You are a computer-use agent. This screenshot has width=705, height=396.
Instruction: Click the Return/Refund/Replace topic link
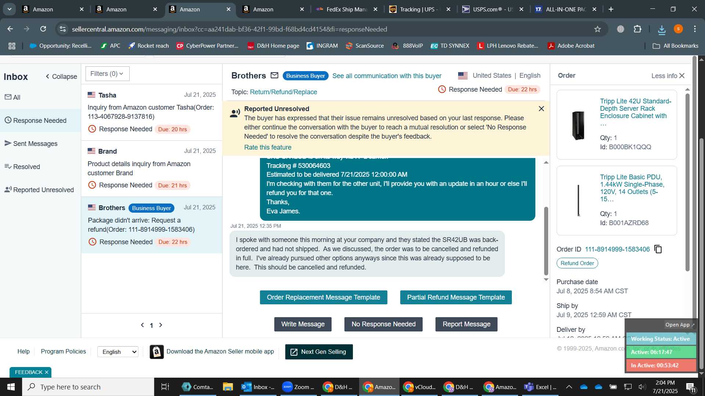point(283,92)
